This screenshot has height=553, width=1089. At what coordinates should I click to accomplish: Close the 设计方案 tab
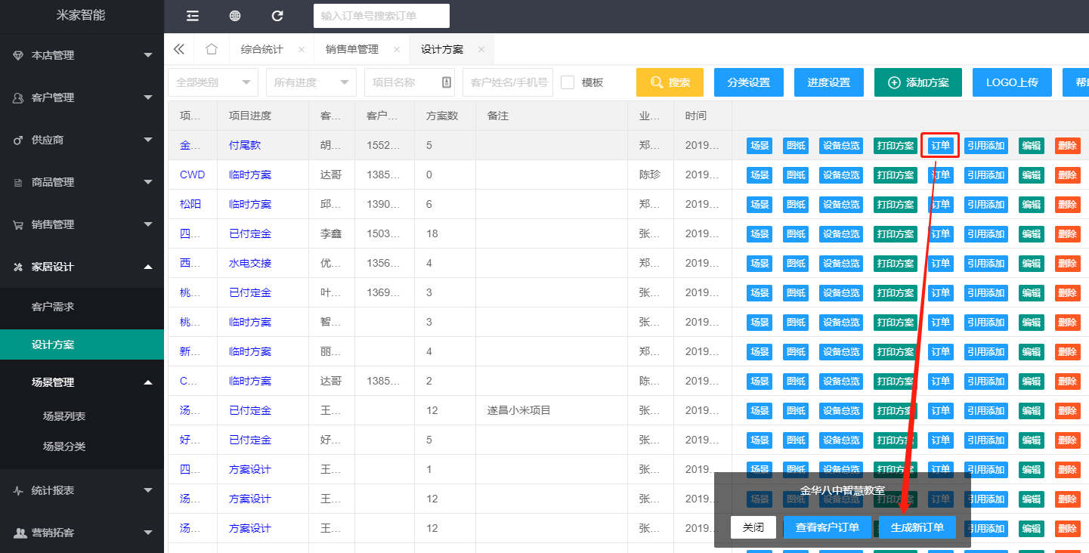[x=481, y=49]
